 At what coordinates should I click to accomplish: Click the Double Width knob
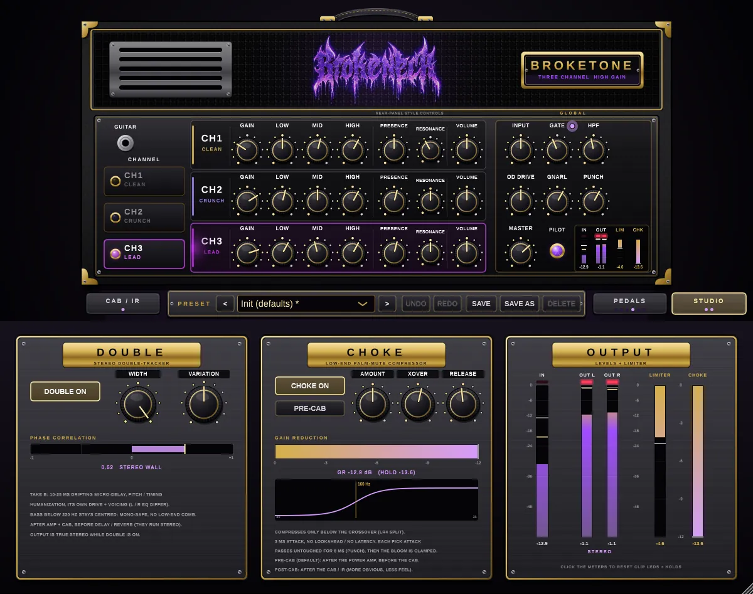click(139, 405)
